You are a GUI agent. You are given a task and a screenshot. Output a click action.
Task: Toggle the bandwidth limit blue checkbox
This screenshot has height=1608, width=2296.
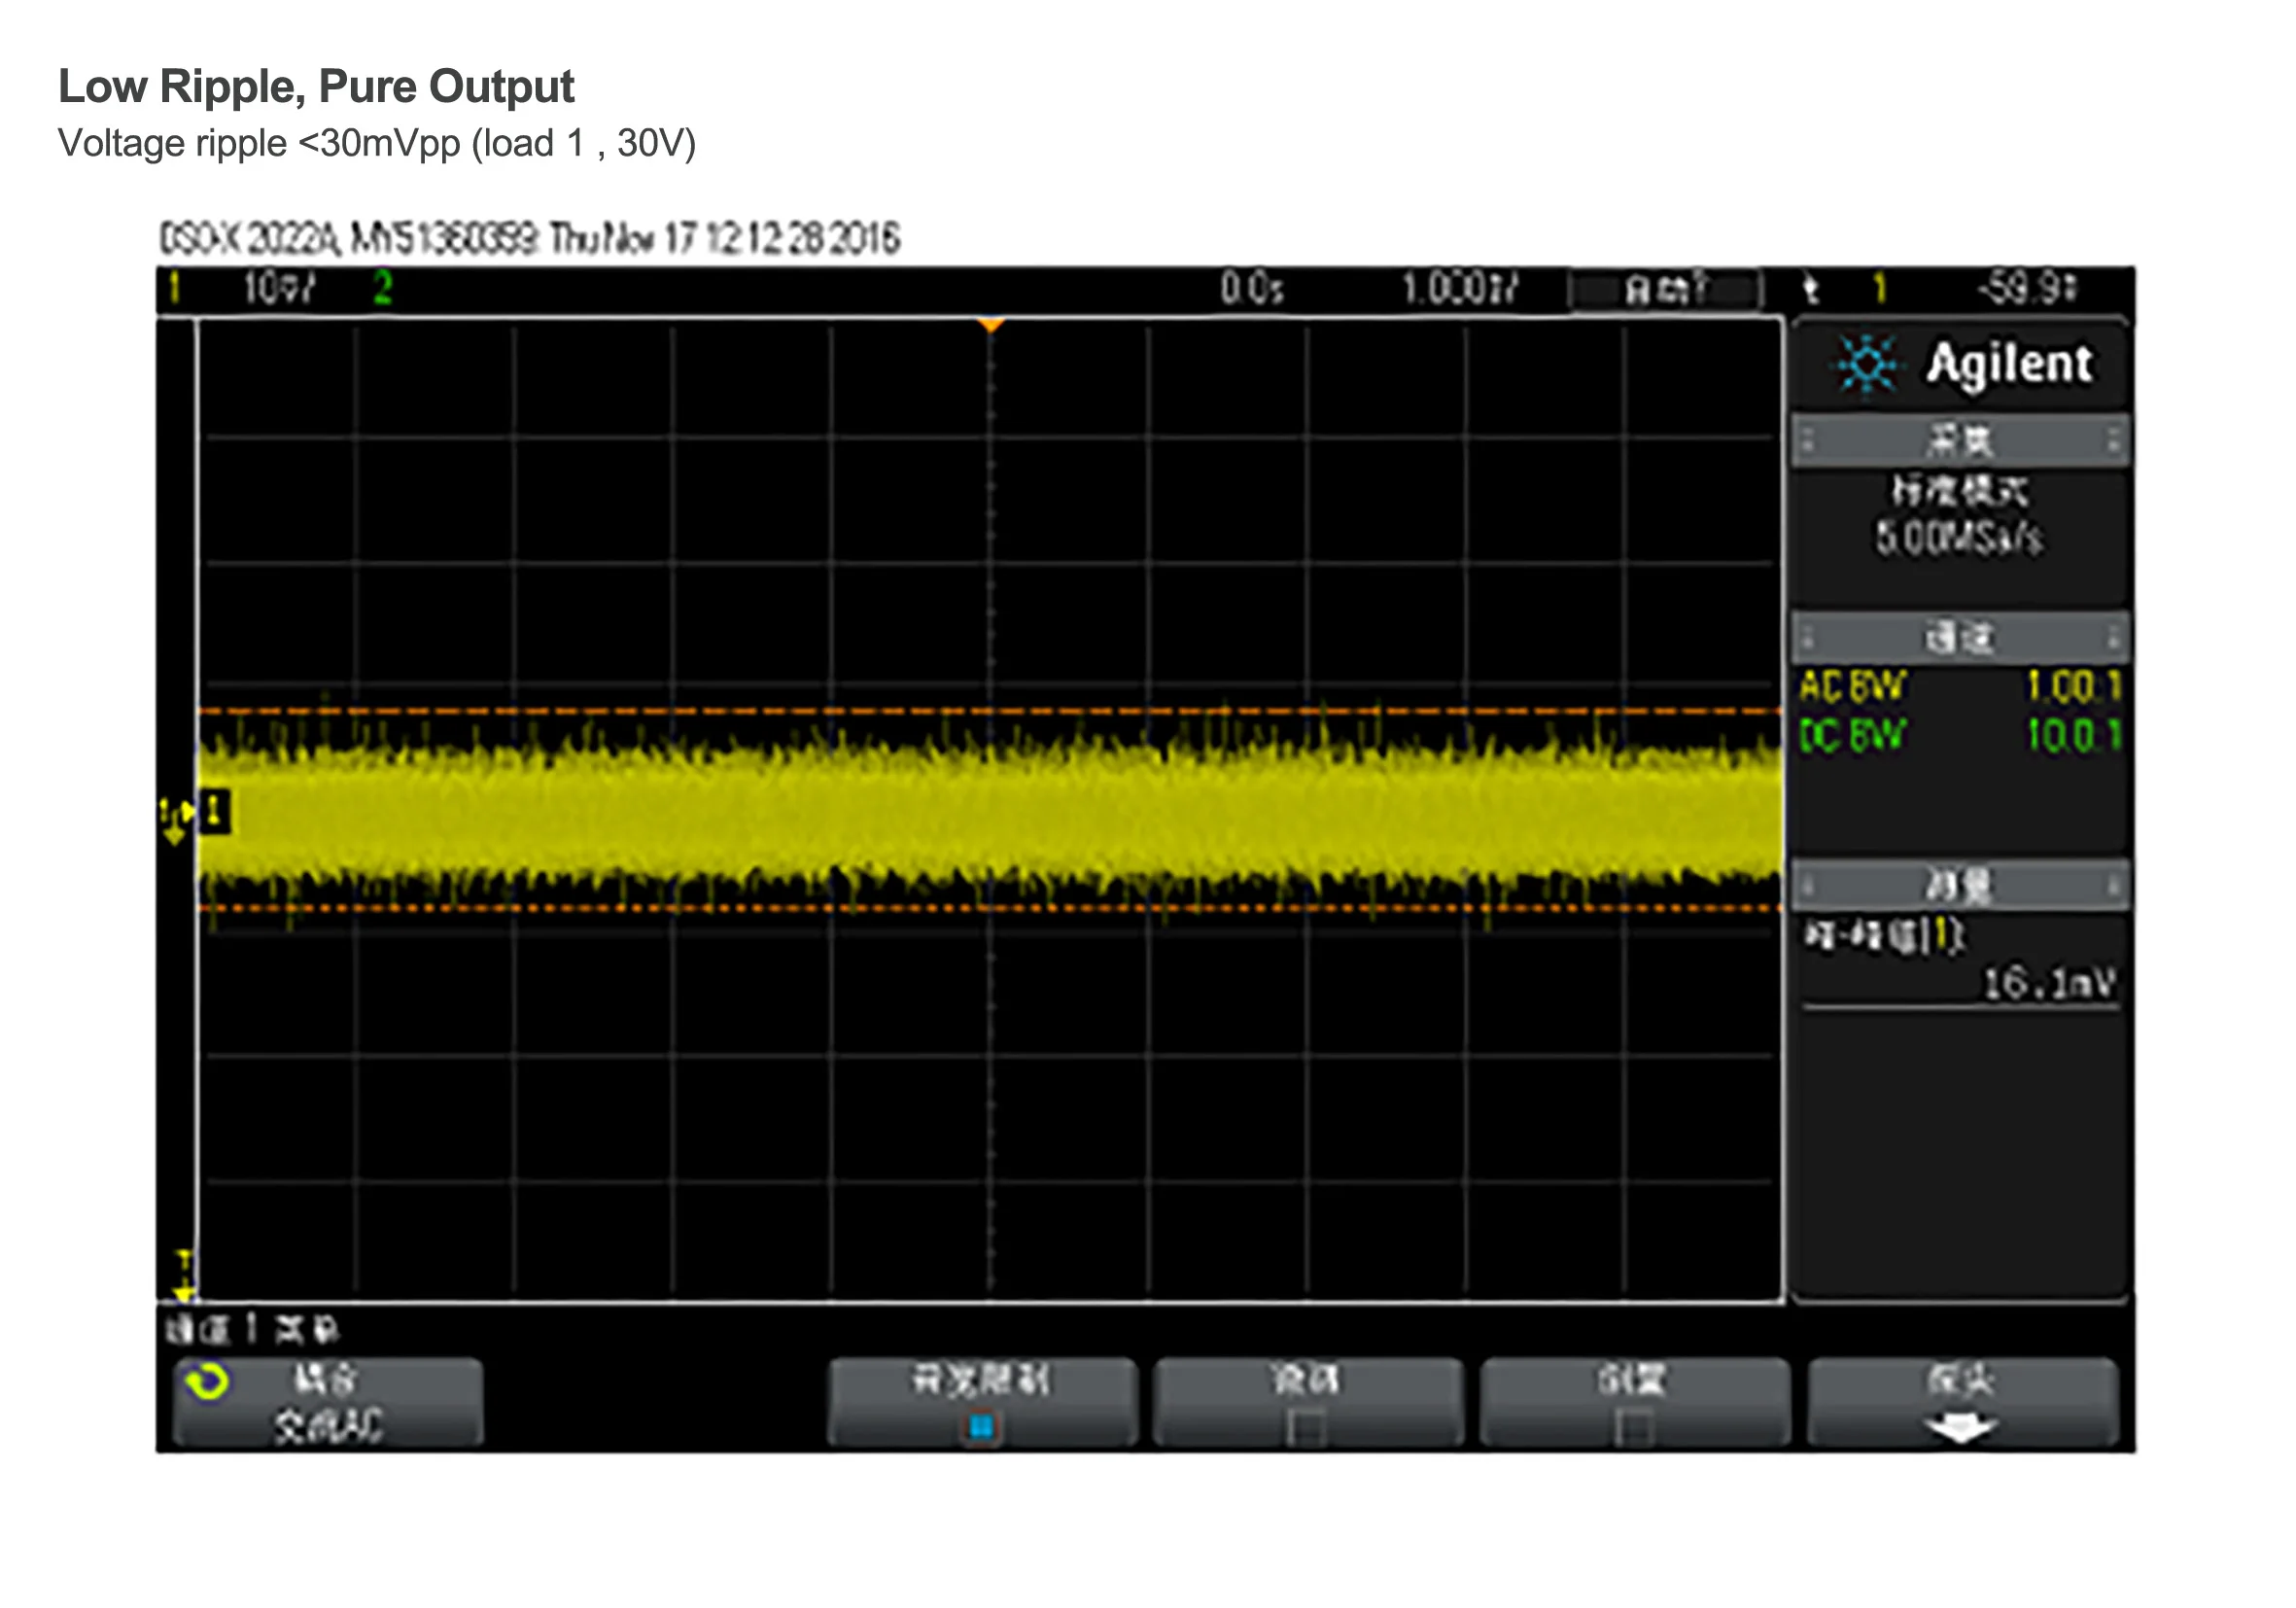point(982,1426)
